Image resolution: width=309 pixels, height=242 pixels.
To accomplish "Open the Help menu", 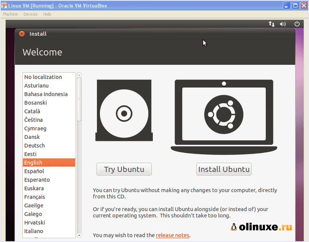I will 47,14.
